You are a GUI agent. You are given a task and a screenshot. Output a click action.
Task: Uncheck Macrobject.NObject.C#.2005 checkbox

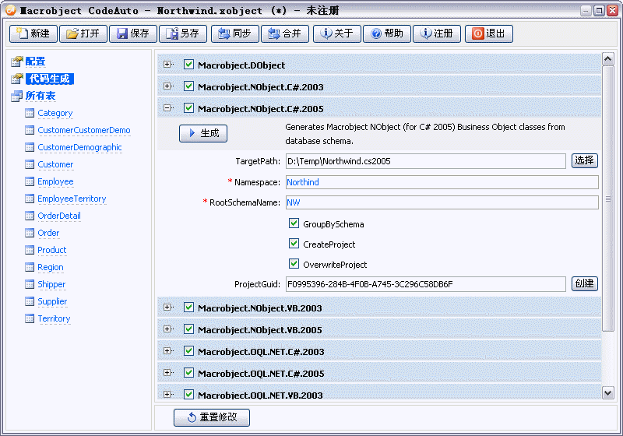[x=188, y=108]
